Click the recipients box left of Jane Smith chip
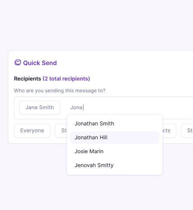 point(17,108)
